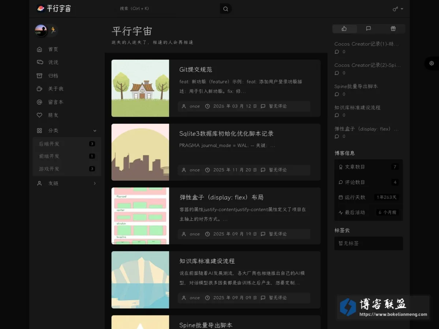439x329 pixels.
Task: Click author once on Git提交规范 post
Action: [x=195, y=106]
